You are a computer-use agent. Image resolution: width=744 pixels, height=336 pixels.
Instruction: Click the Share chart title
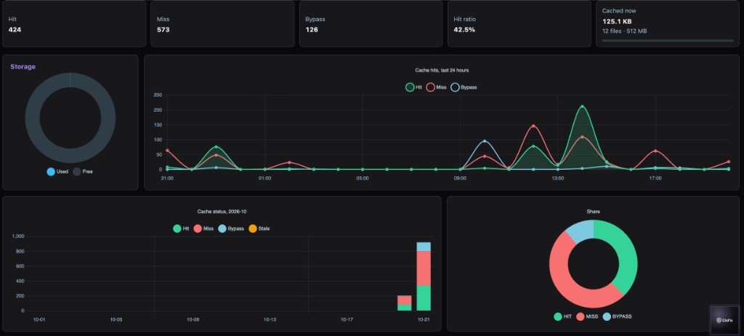click(x=593, y=211)
